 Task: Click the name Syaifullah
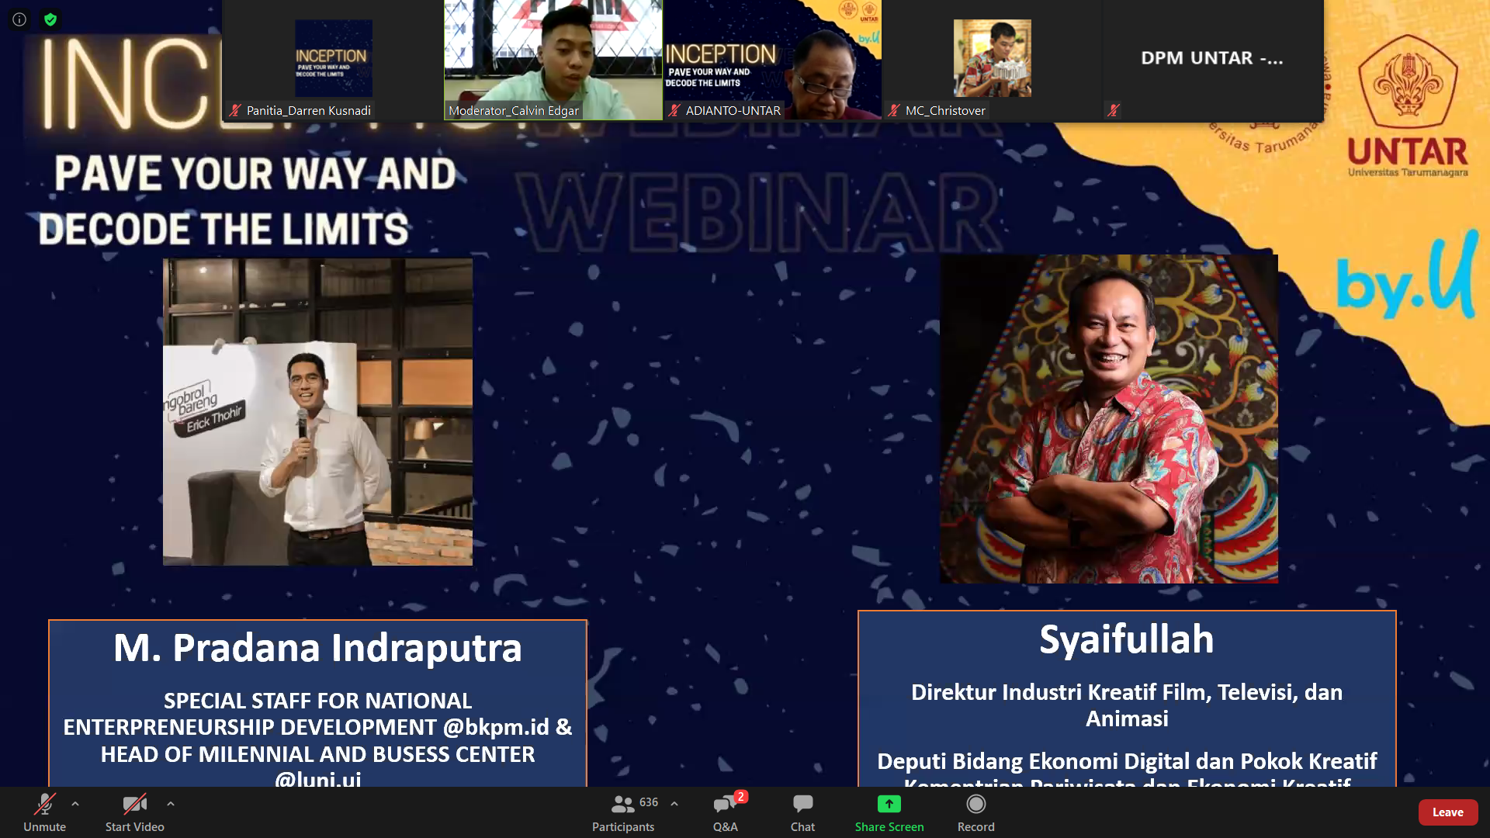pyautogui.click(x=1126, y=639)
